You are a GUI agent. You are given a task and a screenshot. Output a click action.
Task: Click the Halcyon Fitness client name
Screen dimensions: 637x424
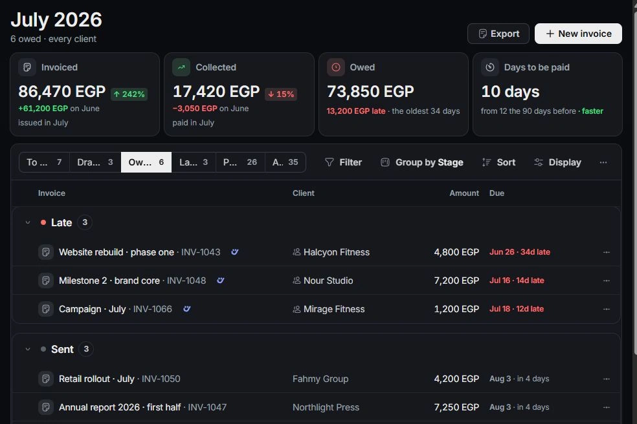(337, 252)
